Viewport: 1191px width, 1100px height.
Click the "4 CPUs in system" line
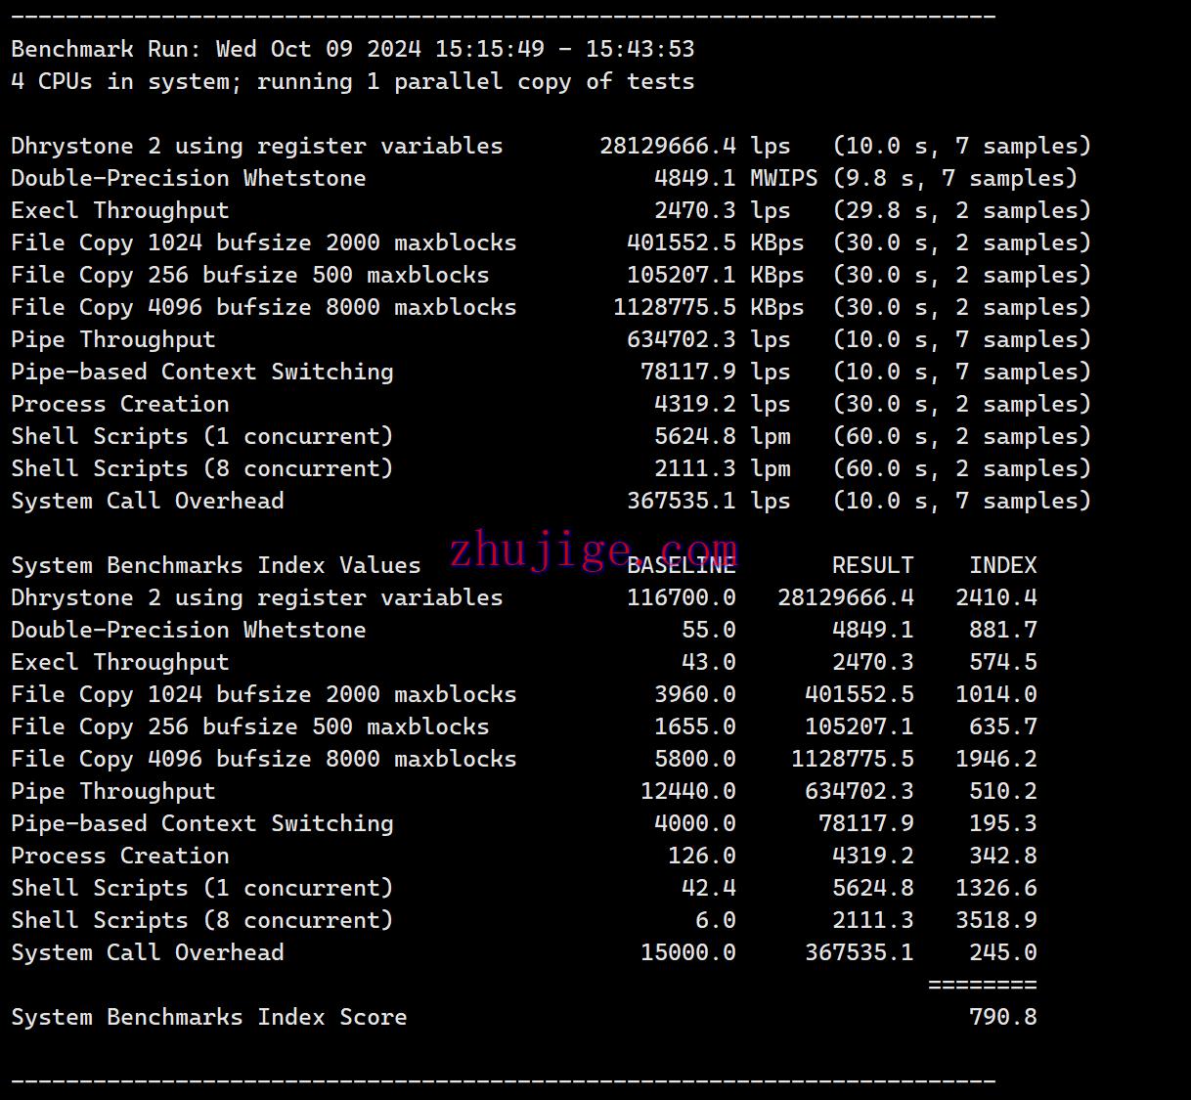pyautogui.click(x=352, y=81)
